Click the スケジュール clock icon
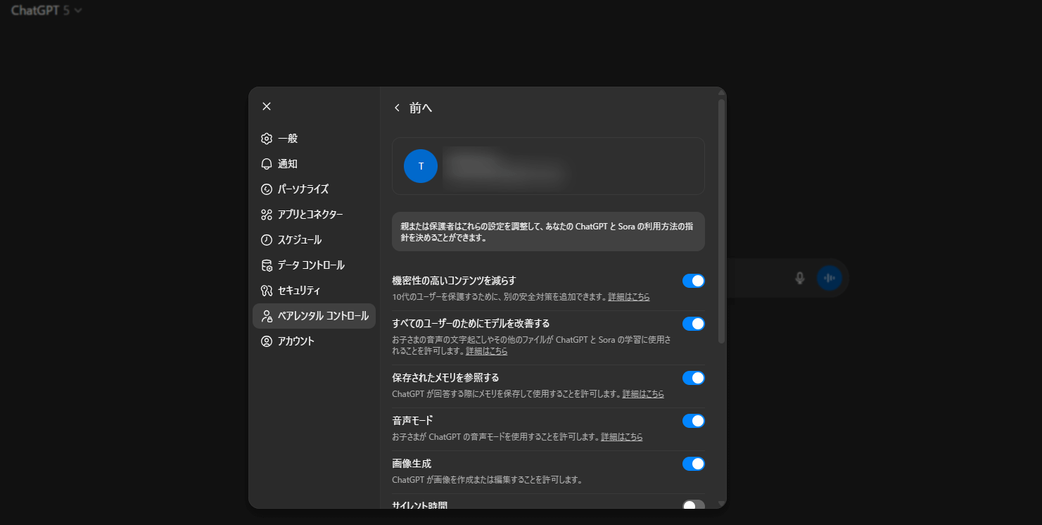The width and height of the screenshot is (1042, 525). pyautogui.click(x=266, y=240)
